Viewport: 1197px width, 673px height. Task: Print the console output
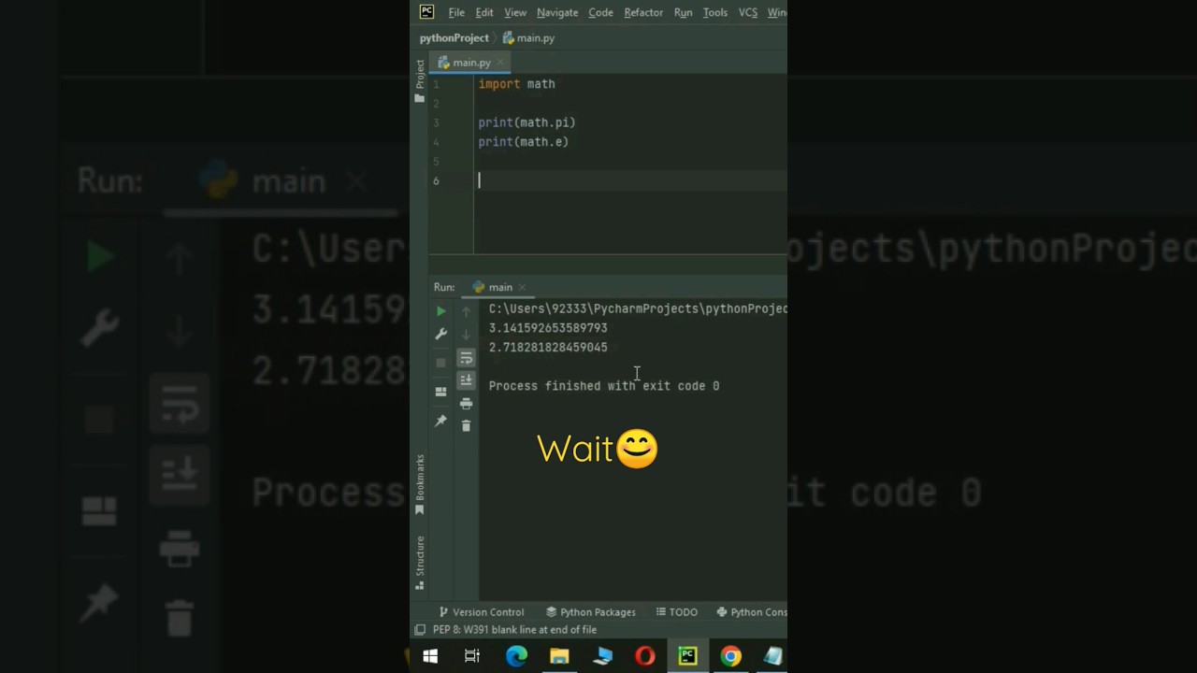[466, 404]
